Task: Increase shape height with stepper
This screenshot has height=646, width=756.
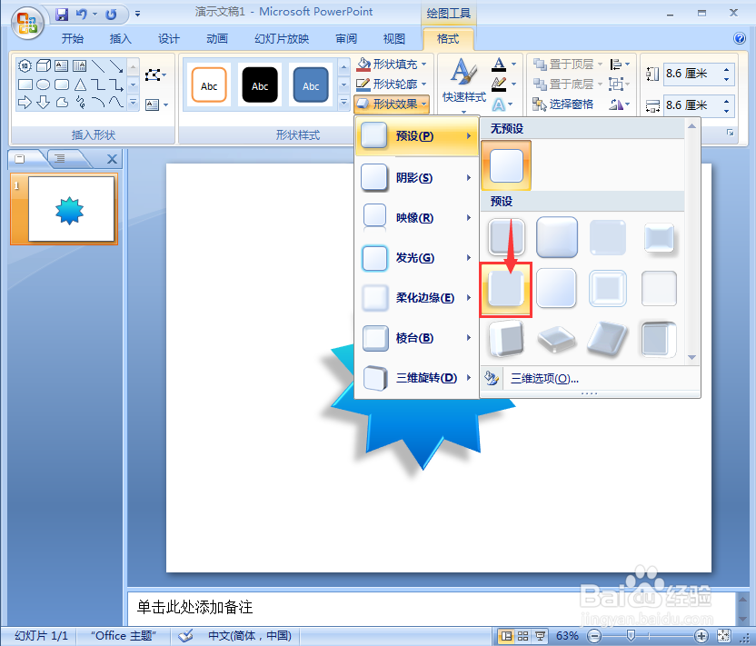Action: [x=727, y=69]
